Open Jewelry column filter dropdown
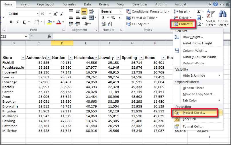The image size is (231, 145). point(118,57)
